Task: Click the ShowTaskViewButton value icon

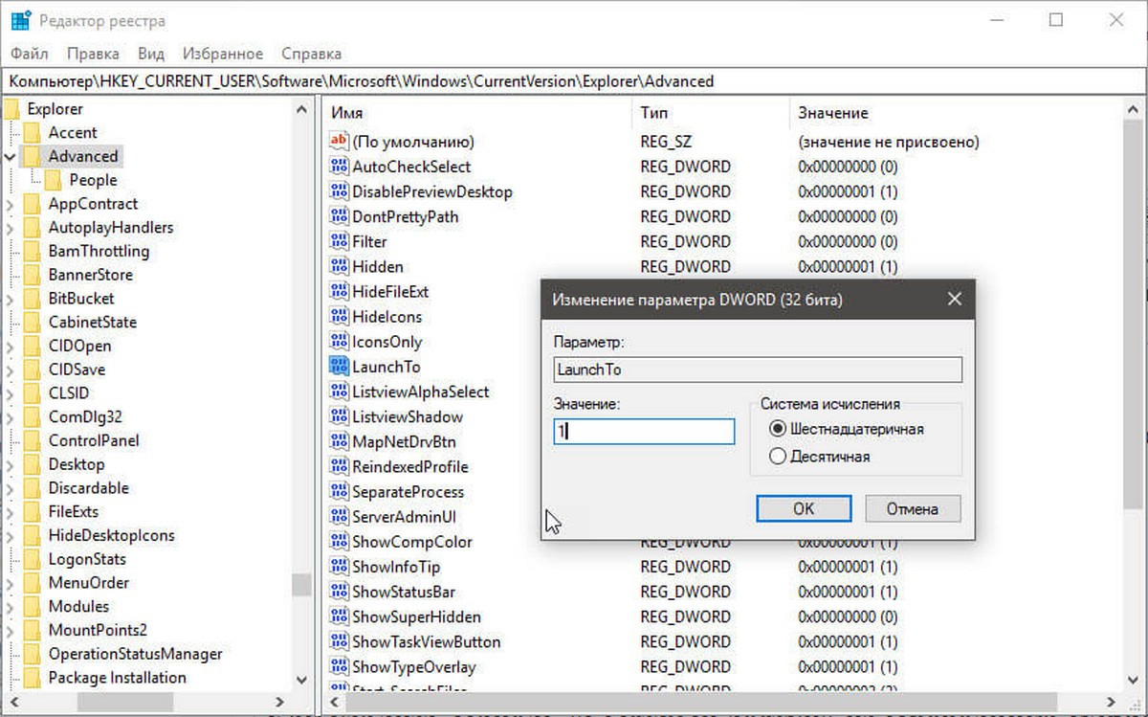Action: pos(339,641)
